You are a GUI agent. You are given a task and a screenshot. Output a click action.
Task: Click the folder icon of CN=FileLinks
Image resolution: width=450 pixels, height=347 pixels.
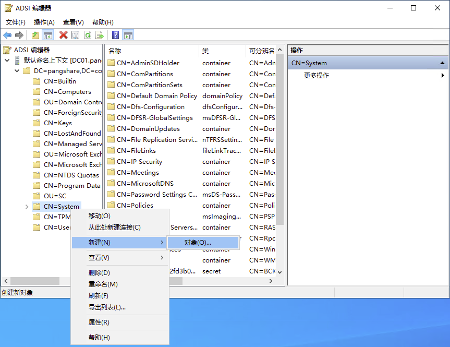tap(111, 150)
